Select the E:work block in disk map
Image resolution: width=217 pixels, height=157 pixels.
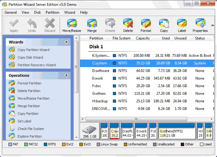[141, 131]
